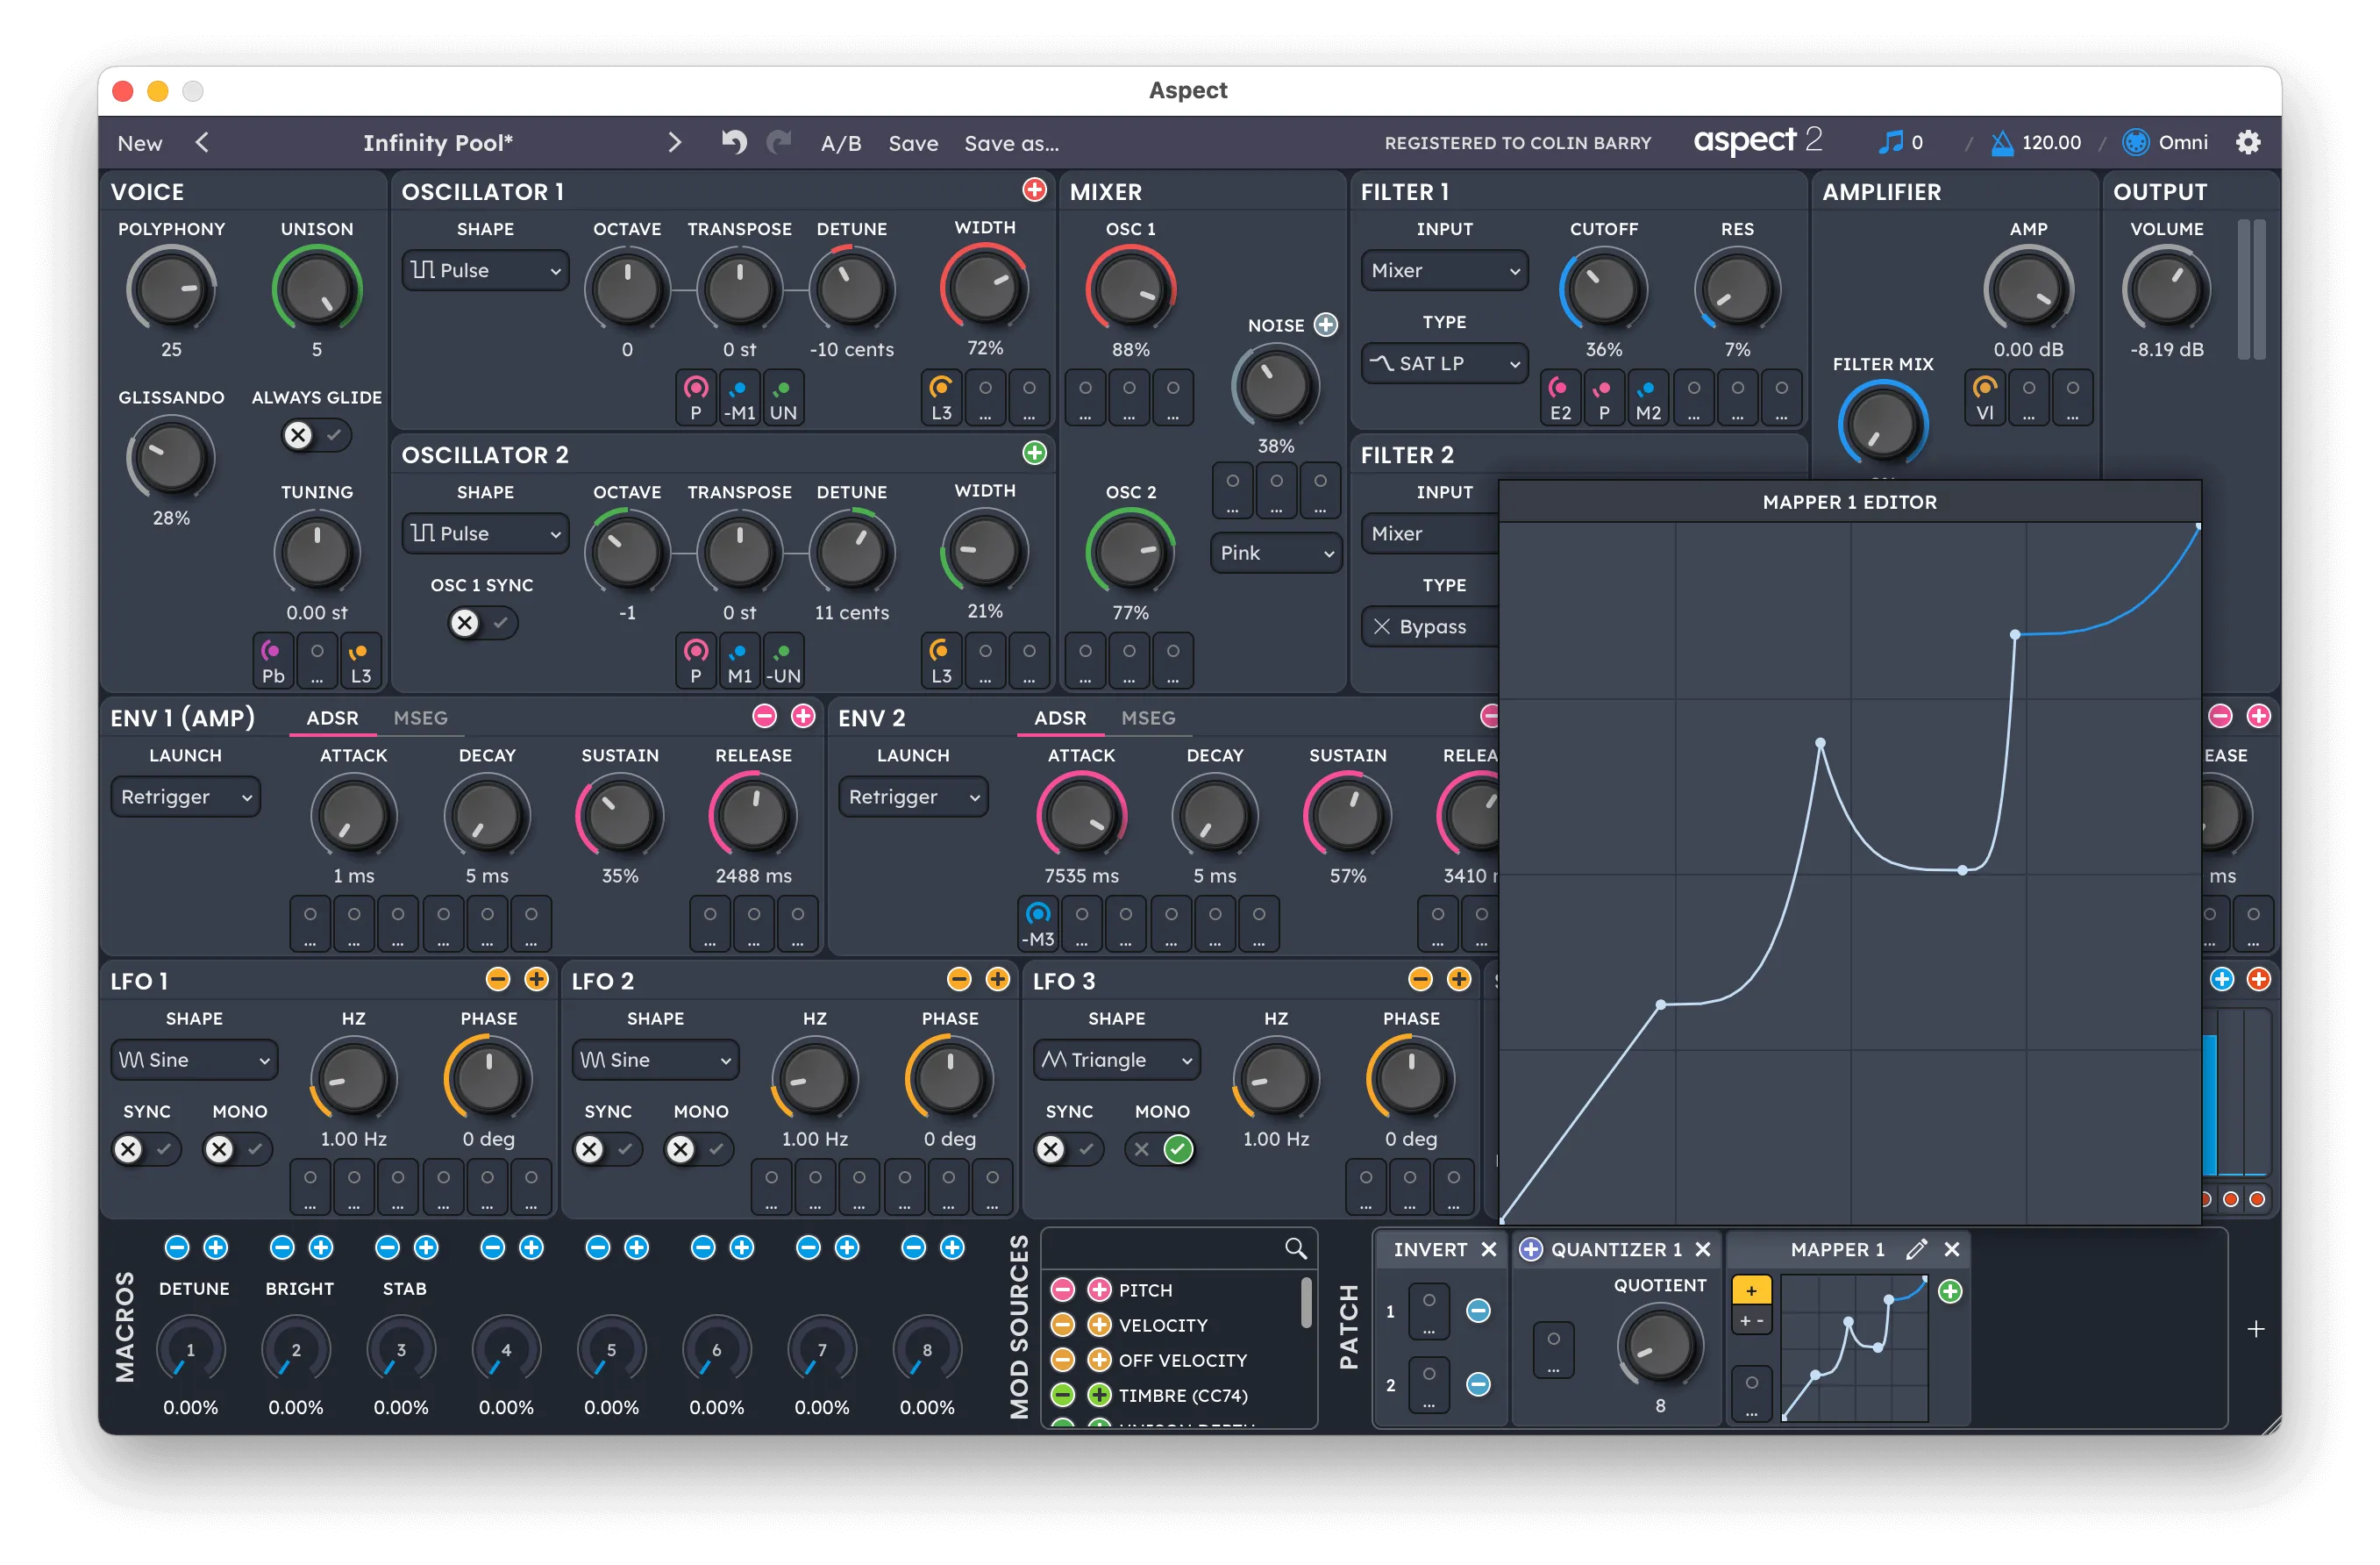Click the yellow plus button in Mapper 1
This screenshot has height=1565, width=2380.
tap(1751, 1290)
